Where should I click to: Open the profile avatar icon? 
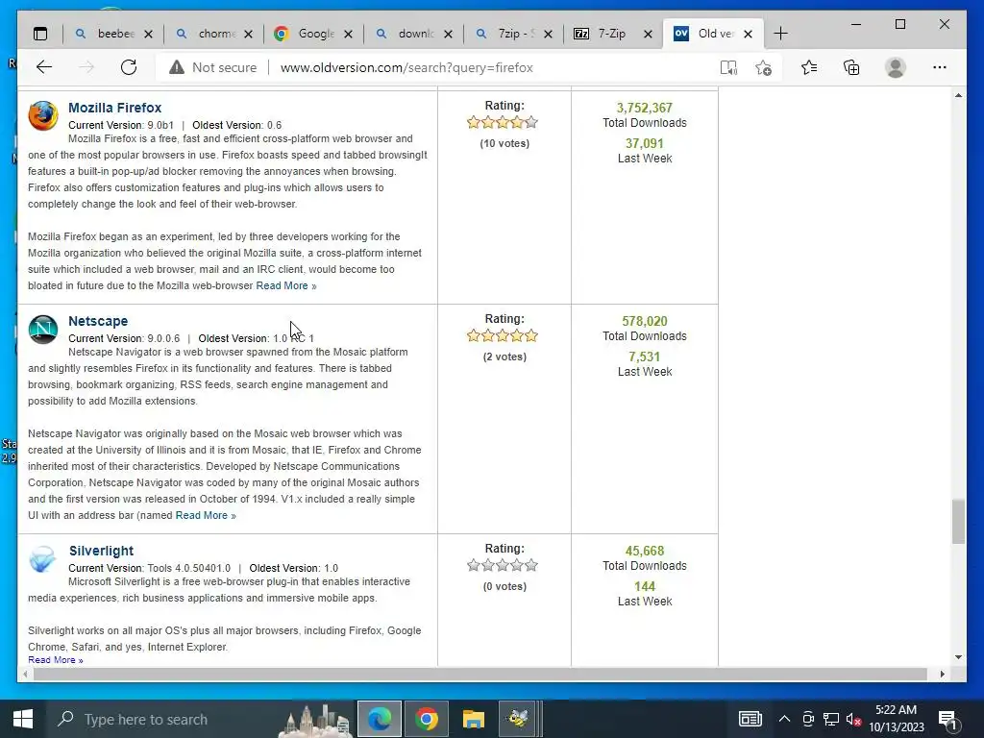pyautogui.click(x=896, y=67)
